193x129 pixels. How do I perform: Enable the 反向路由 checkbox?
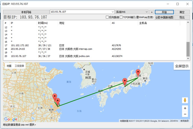coord(107,18)
